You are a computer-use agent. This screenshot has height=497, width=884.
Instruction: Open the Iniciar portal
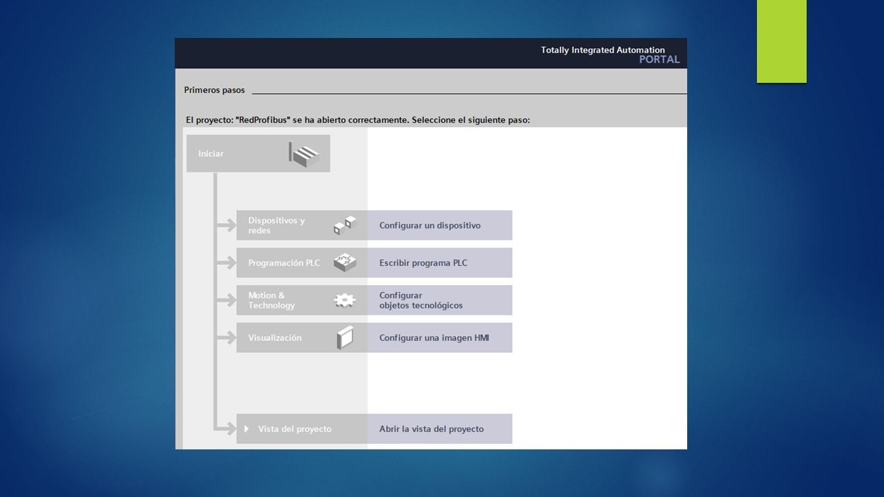tap(258, 153)
